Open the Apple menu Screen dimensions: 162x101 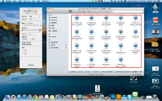point(3,1)
